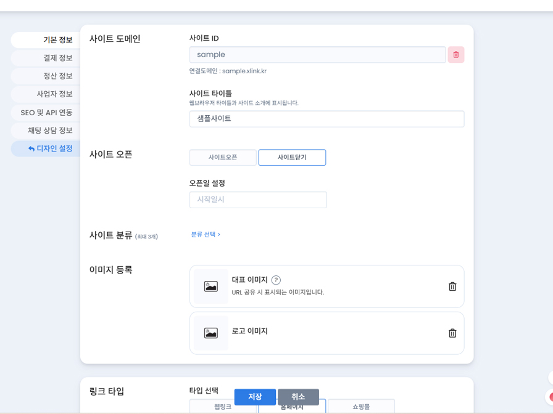
Task: Open 디자인 설정 in the sidebar
Action: 46,148
